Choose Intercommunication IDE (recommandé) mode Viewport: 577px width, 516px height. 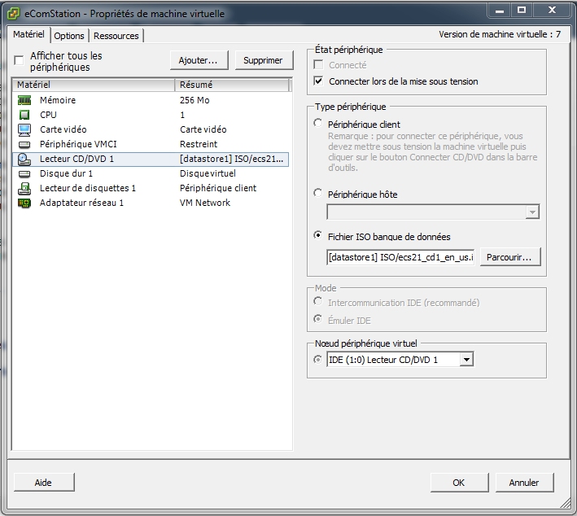318,301
